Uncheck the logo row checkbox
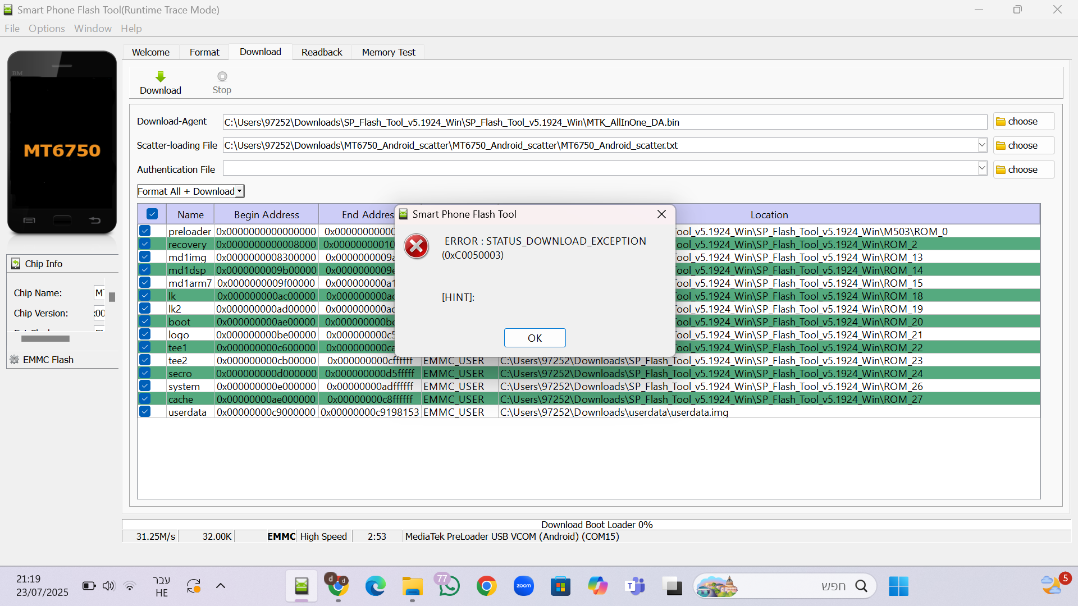1078x606 pixels. click(145, 334)
